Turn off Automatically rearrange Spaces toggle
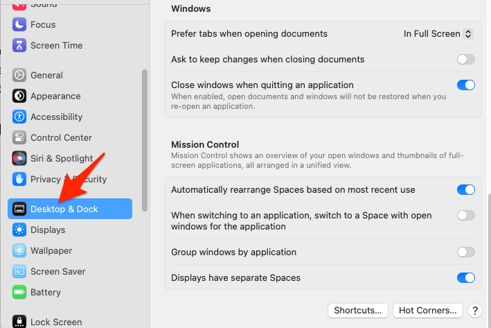 [466, 189]
